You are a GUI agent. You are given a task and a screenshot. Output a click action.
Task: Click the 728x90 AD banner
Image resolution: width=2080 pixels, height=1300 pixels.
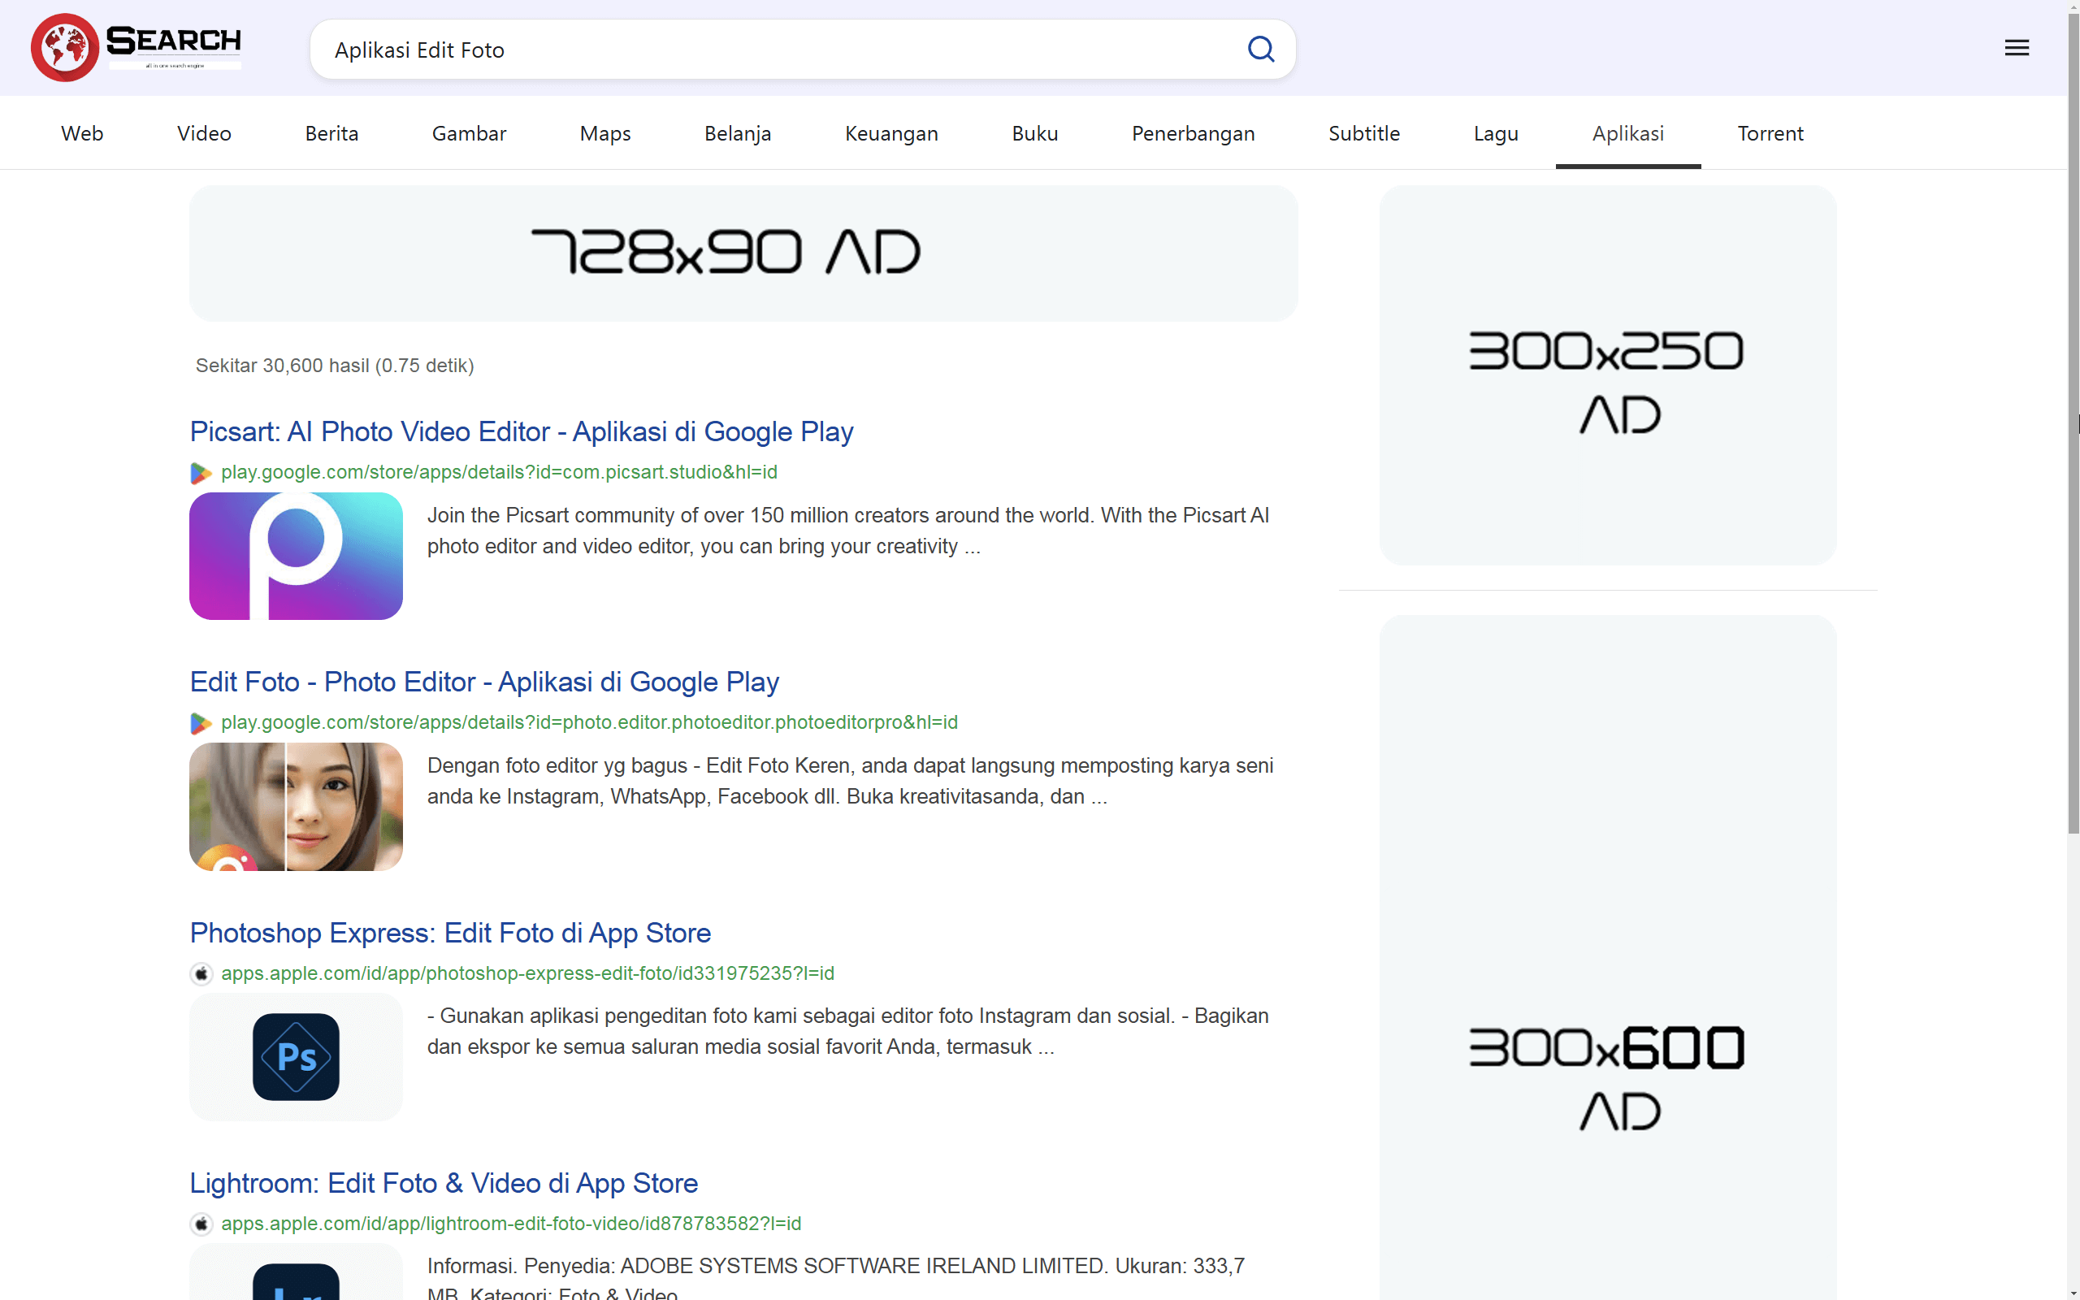tap(743, 253)
